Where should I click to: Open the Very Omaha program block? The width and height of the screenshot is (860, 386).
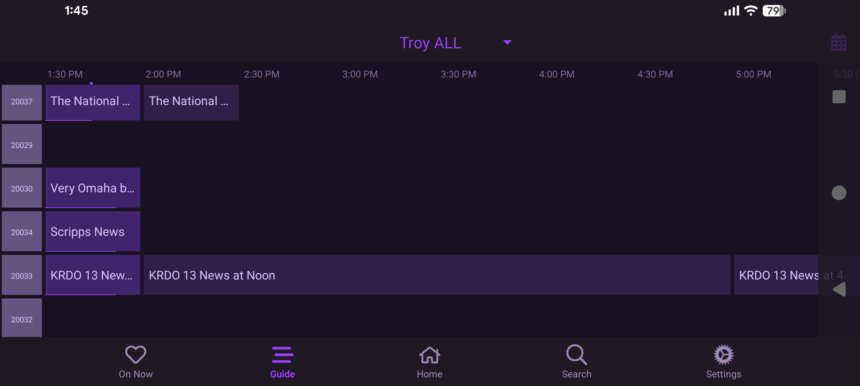coord(93,188)
